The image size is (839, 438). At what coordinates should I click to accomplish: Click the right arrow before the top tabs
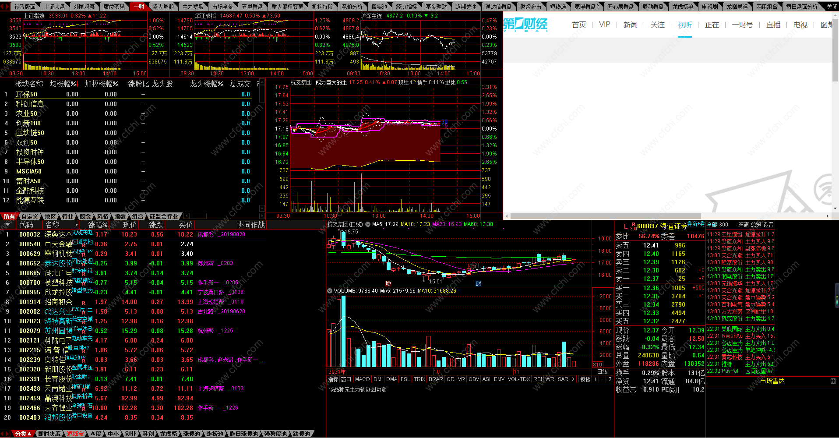click(7, 7)
